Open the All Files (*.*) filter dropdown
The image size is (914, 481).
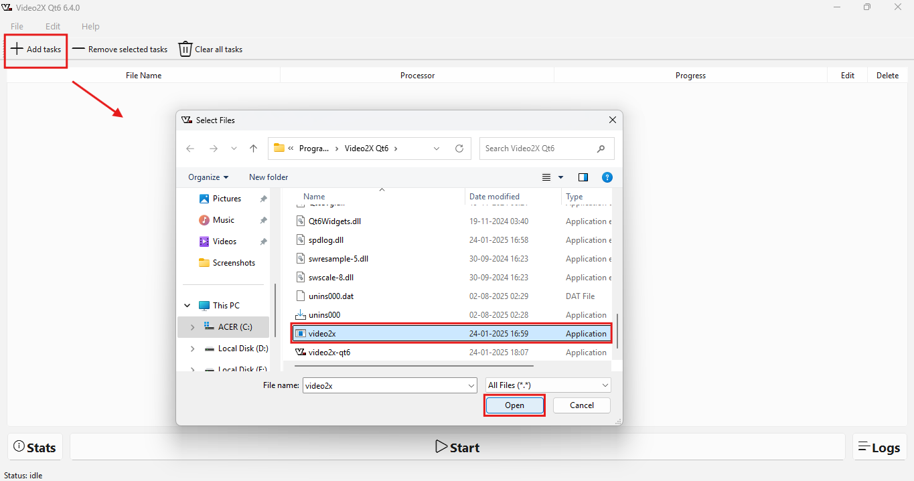(548, 385)
